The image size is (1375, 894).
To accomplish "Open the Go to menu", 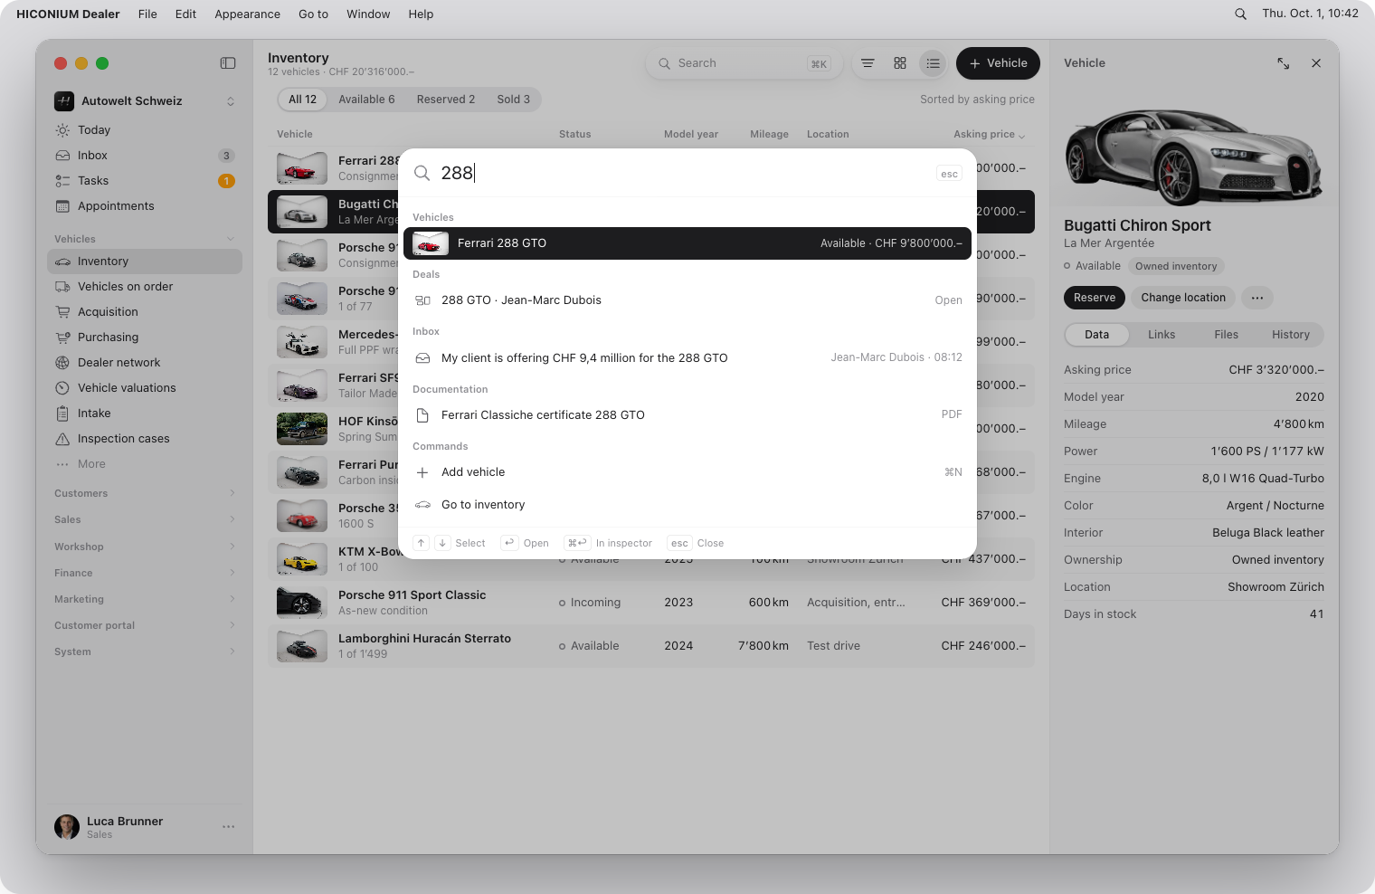I will click(x=313, y=14).
